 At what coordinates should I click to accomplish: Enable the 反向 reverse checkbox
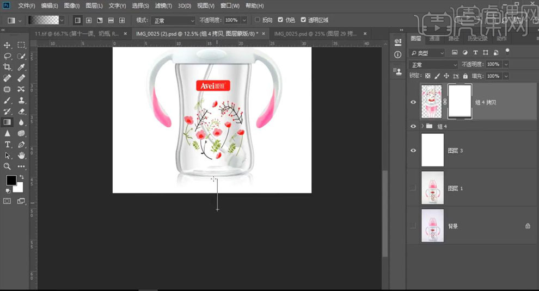tap(258, 20)
